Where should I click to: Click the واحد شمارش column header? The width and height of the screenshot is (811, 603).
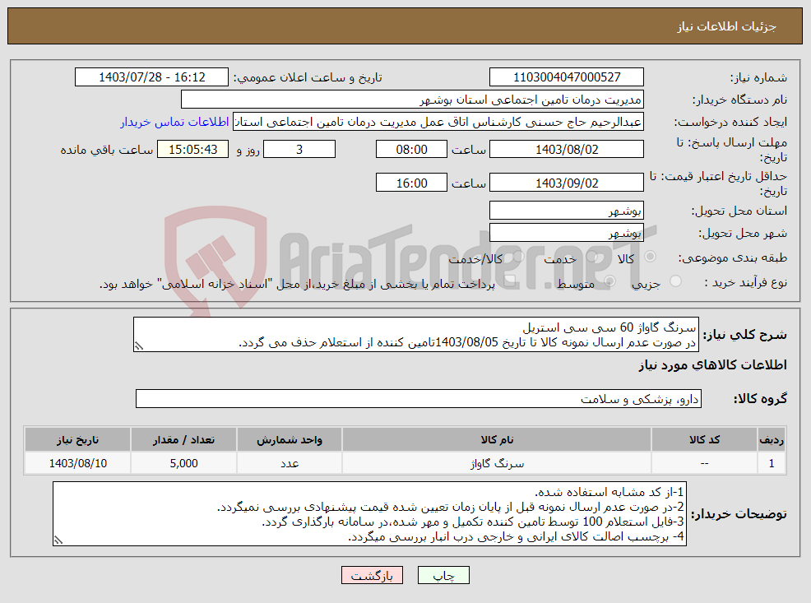click(x=290, y=439)
